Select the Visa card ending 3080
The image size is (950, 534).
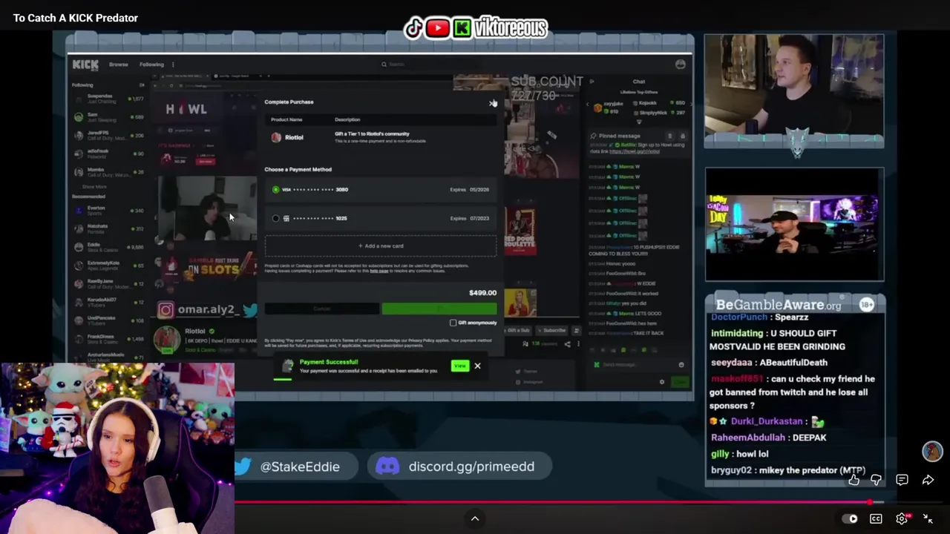pyautogui.click(x=381, y=190)
